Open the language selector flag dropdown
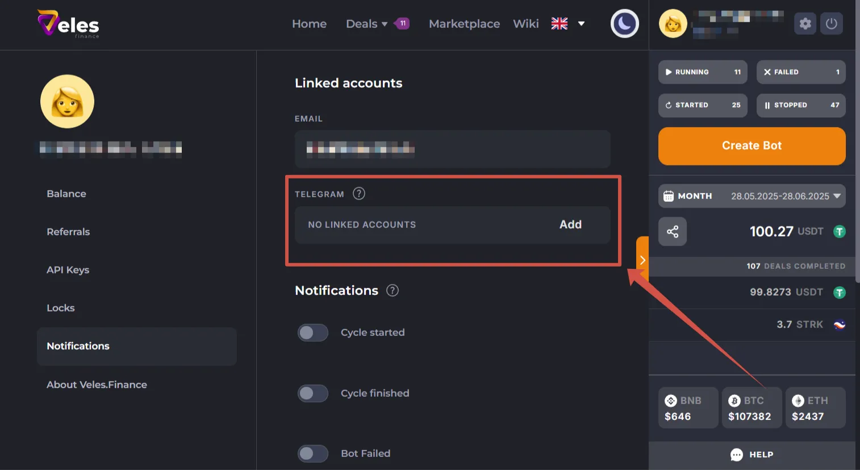The height and width of the screenshot is (470, 860). click(567, 23)
